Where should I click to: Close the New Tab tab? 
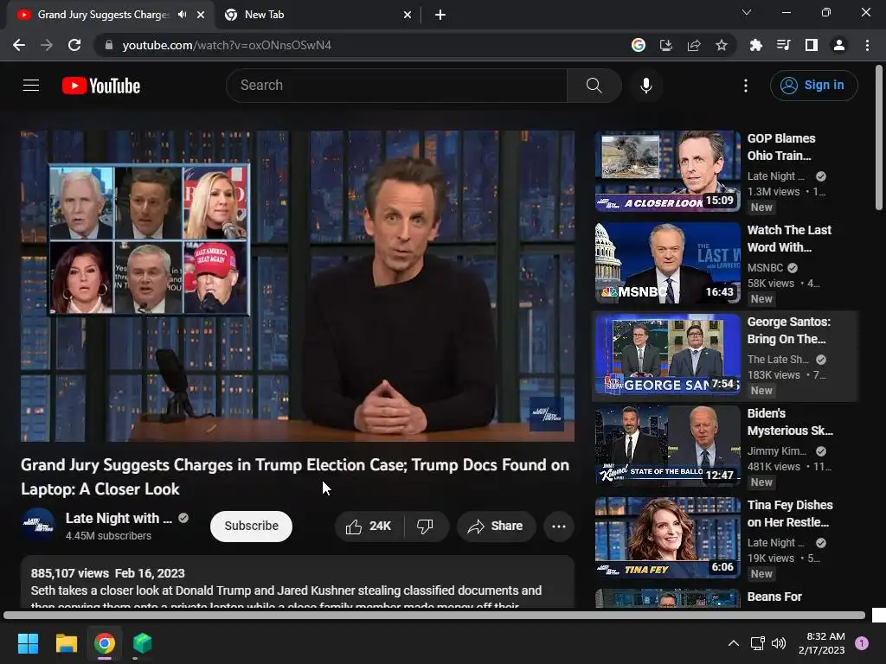(x=408, y=15)
